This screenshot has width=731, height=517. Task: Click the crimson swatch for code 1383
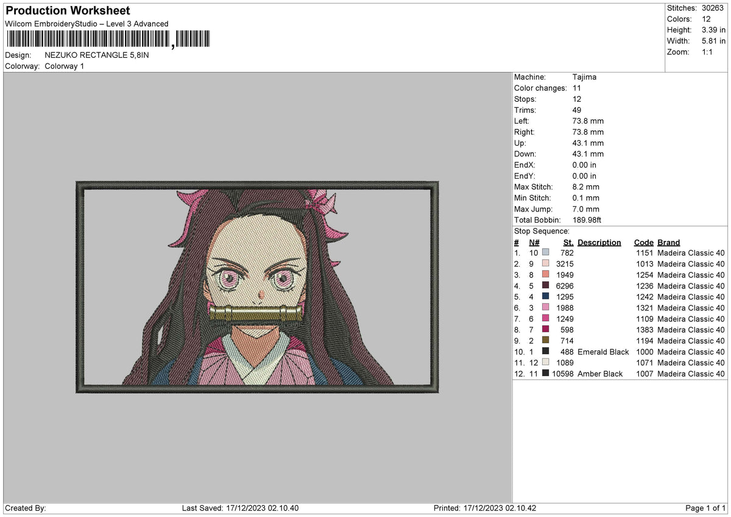[x=546, y=330]
